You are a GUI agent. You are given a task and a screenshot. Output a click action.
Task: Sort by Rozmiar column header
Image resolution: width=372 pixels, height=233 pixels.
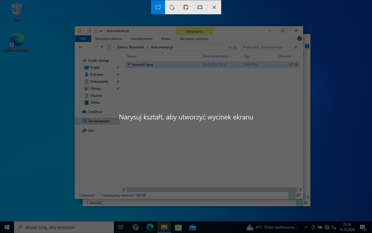[x=288, y=56]
